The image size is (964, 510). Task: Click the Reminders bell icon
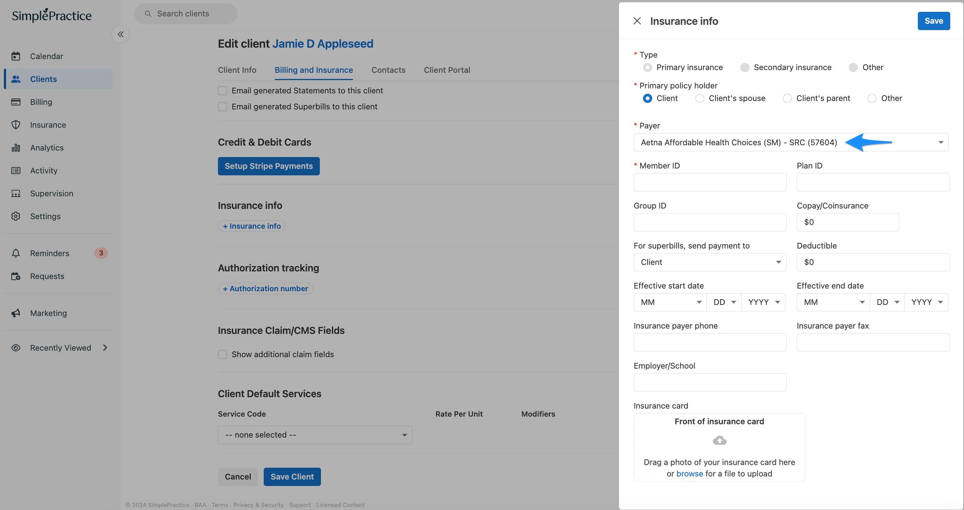coord(16,253)
